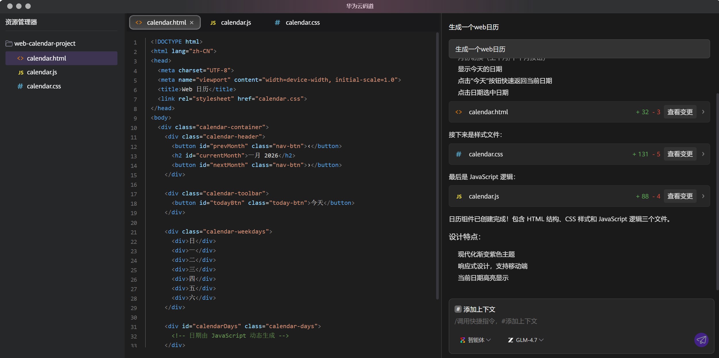
Task: Click the HTML brackets icon on calendar.html card
Action: [x=459, y=112]
